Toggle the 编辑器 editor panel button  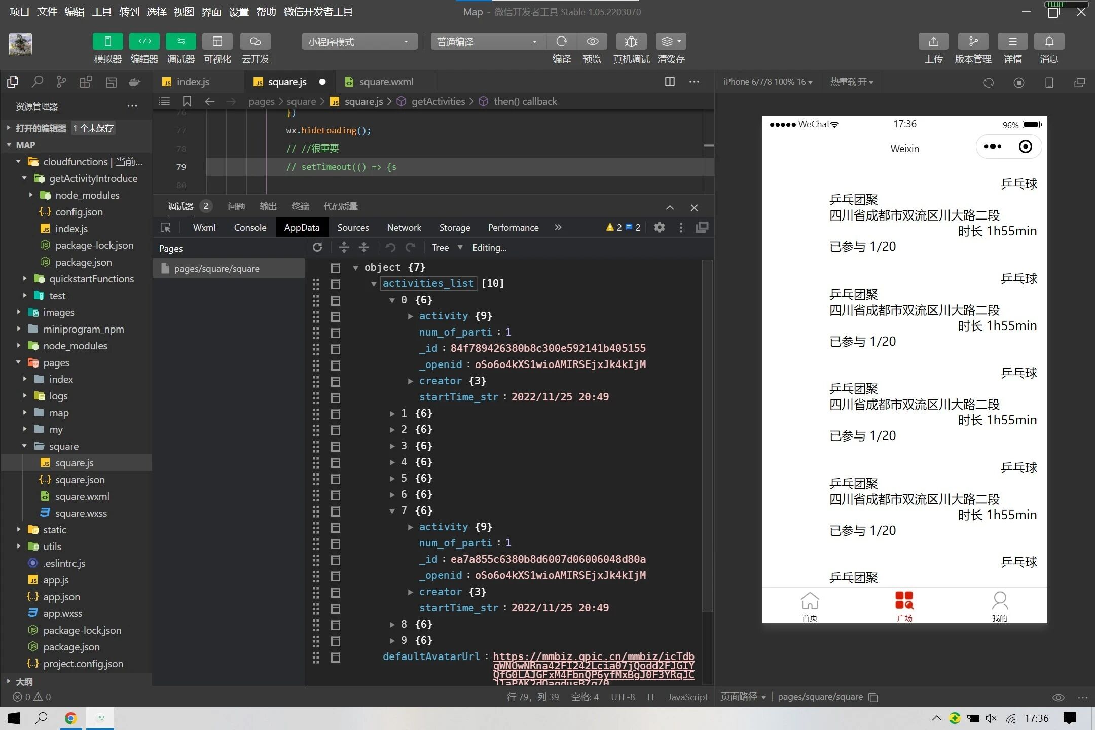(144, 42)
